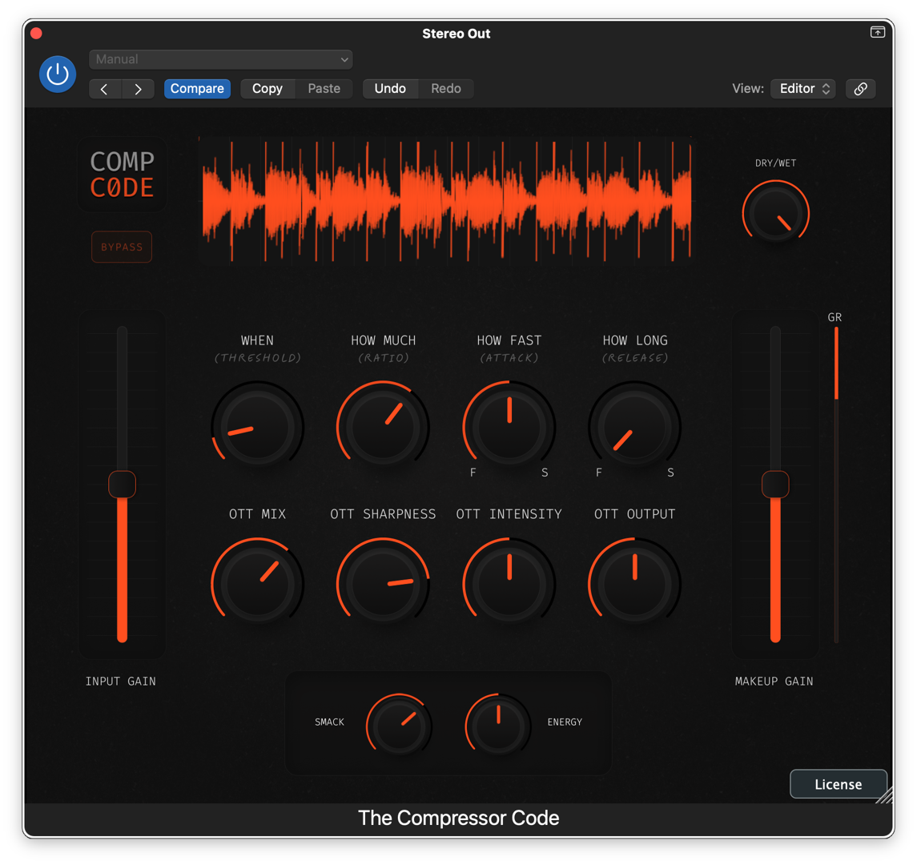Open the License button
This screenshot has width=917, height=865.
coord(838,784)
